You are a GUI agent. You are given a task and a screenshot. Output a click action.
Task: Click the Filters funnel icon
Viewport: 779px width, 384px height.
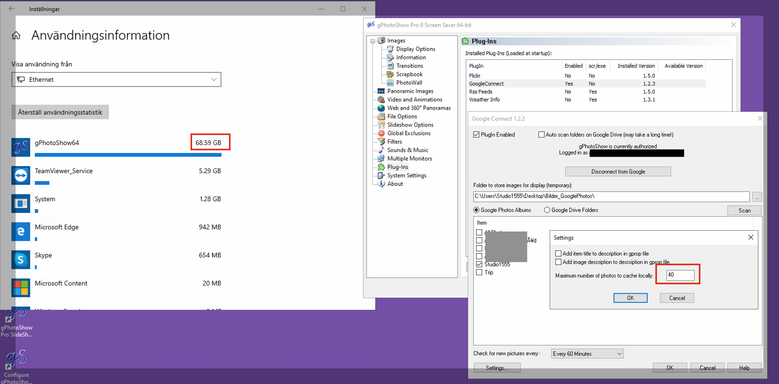(381, 141)
